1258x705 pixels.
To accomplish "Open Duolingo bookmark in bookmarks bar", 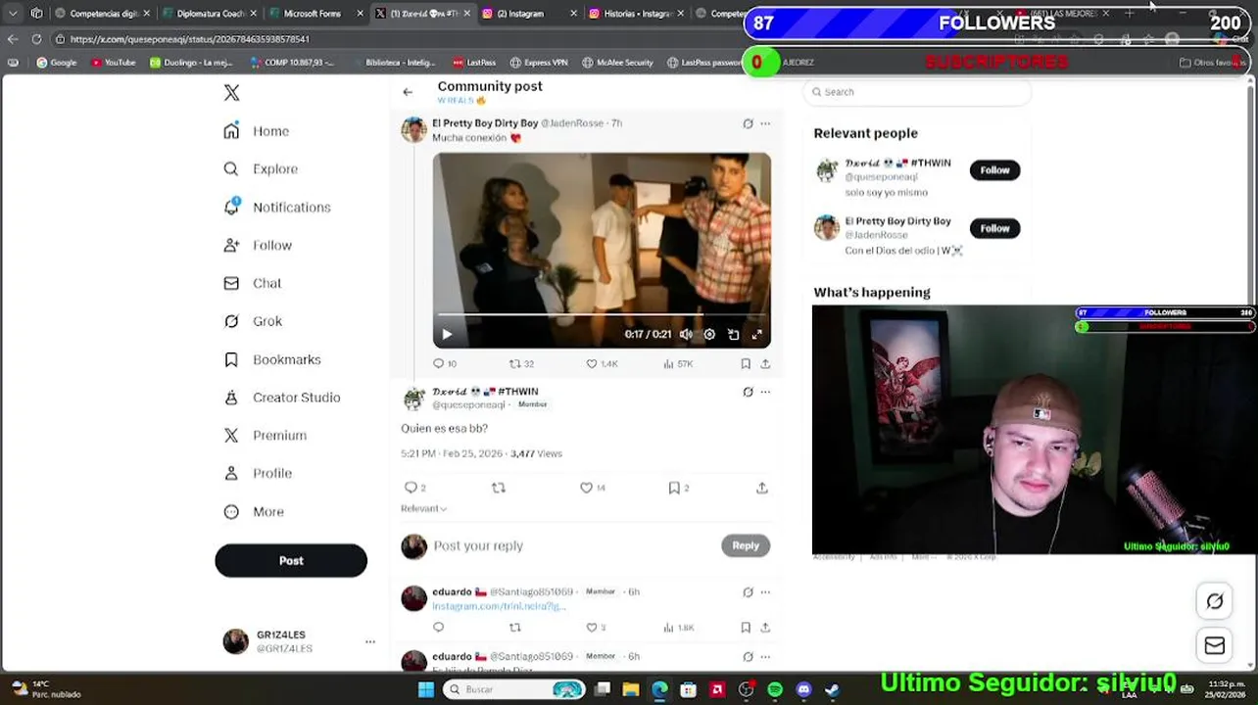I will (191, 63).
